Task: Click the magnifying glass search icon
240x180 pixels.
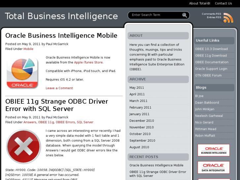Action: click(x=185, y=15)
